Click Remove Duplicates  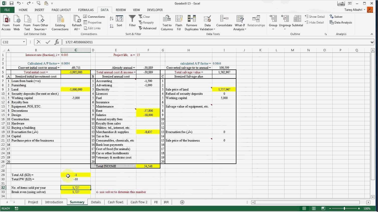(192, 22)
